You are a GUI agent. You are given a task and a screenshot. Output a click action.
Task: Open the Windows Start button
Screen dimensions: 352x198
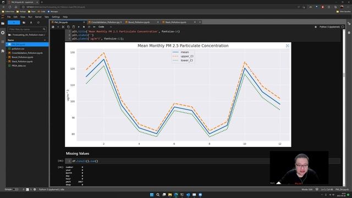(x=152, y=195)
